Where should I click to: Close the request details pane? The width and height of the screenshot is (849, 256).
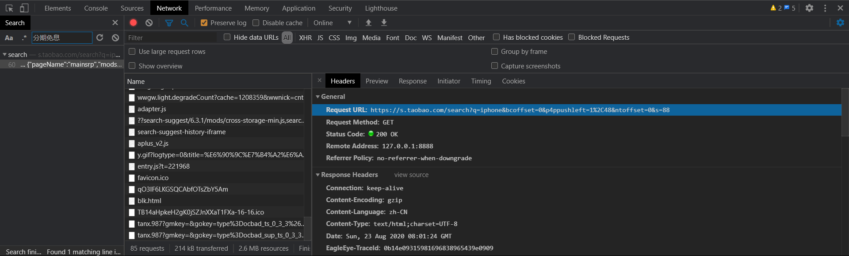[x=319, y=80]
